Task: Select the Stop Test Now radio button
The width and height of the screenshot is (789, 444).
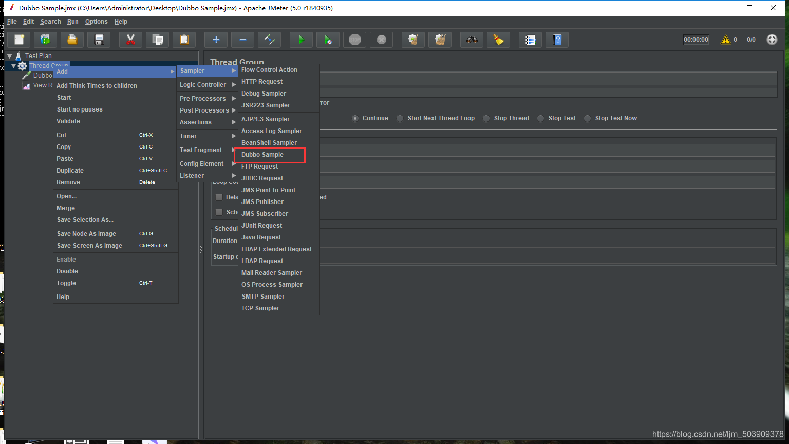Action: (588, 118)
